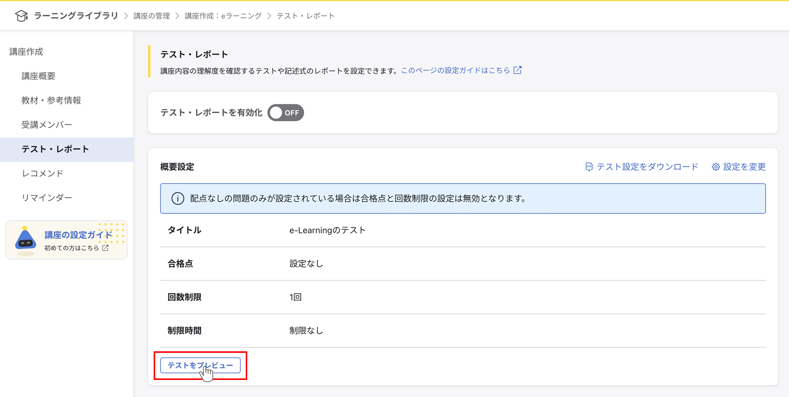Screen dimensions: 789x397
Task: Toggle テスト・レポートを有効化 switch to ON
Action: tap(285, 113)
